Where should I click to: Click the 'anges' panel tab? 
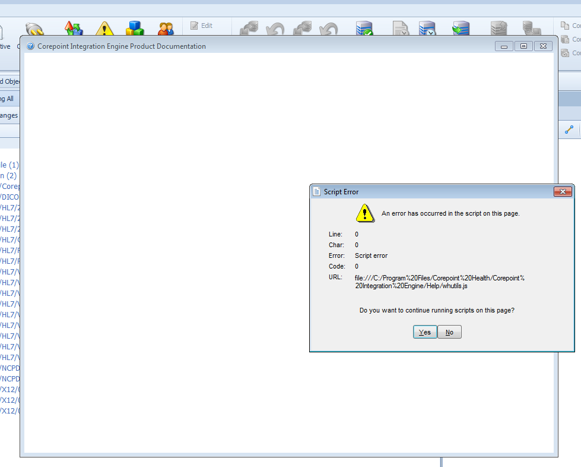[x=9, y=115]
